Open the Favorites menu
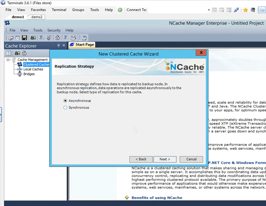Screen dimensions: 266x206 [x=38, y=10]
